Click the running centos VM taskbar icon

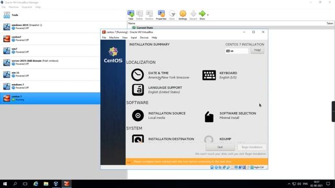click(66, 183)
